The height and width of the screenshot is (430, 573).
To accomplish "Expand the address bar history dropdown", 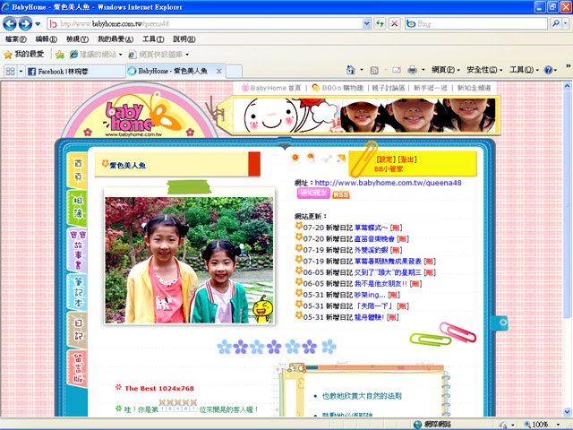I will point(366,24).
